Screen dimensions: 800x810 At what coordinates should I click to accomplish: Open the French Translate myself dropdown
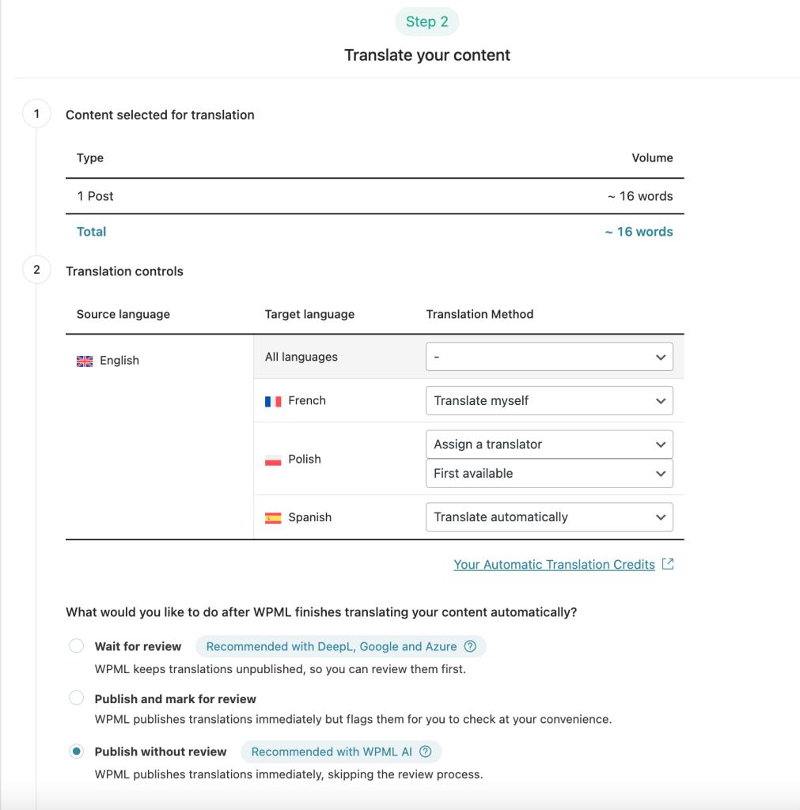[x=549, y=401]
